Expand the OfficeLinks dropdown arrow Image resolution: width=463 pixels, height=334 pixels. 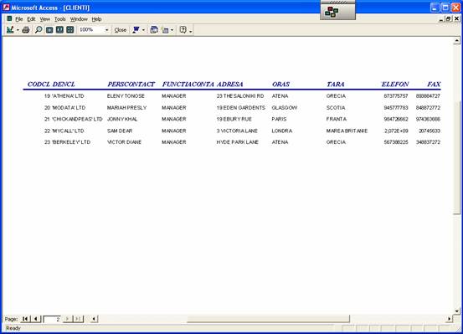(x=143, y=30)
